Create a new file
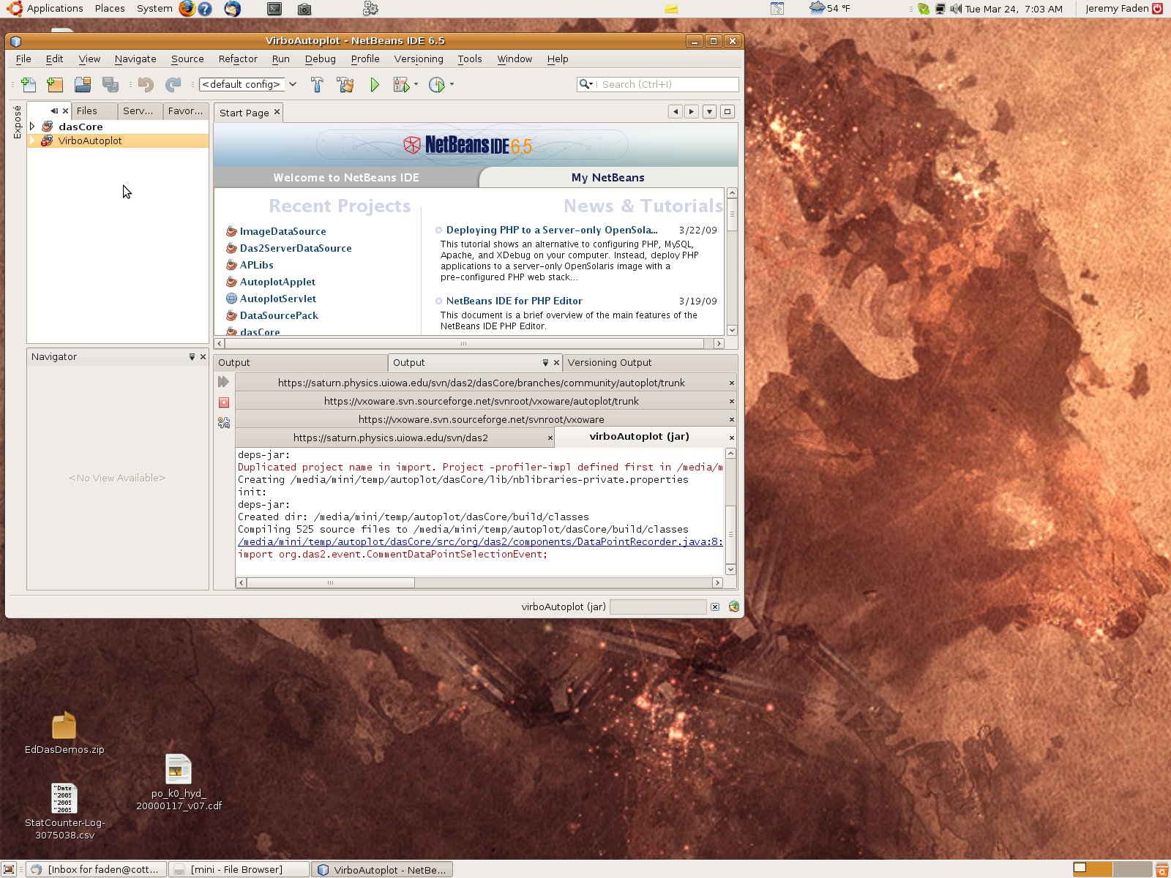This screenshot has width=1171, height=878. (x=29, y=85)
